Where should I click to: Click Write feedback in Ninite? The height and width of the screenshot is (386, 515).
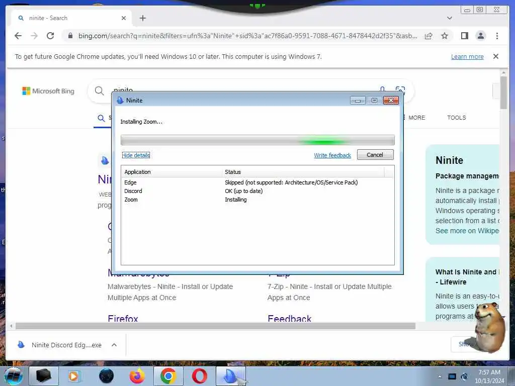coord(332,155)
